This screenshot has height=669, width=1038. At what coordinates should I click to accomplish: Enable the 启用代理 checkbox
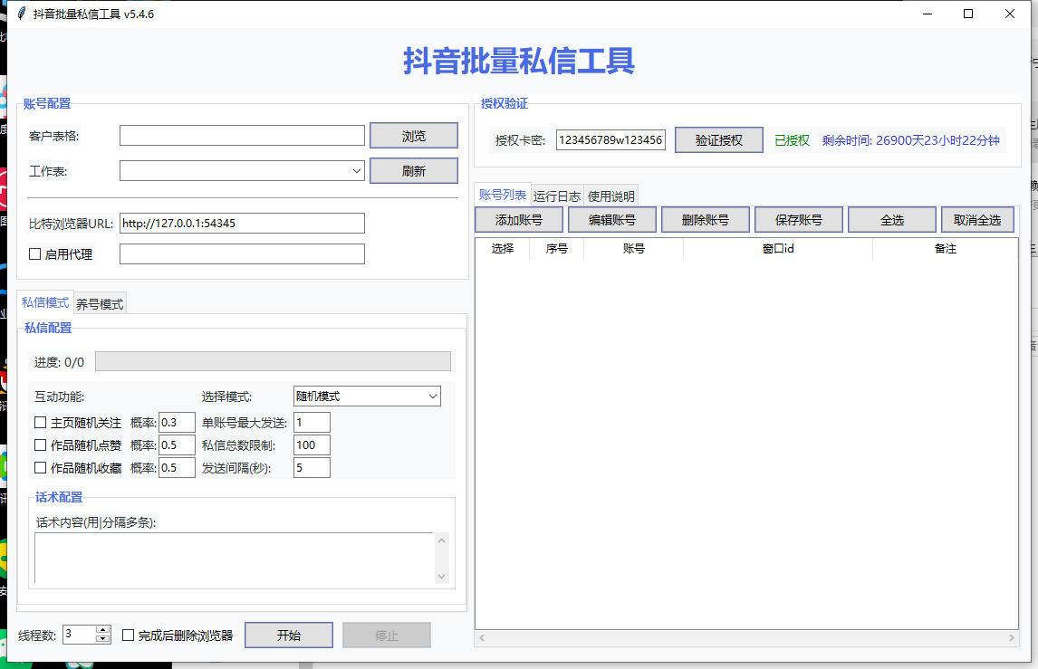tap(35, 254)
